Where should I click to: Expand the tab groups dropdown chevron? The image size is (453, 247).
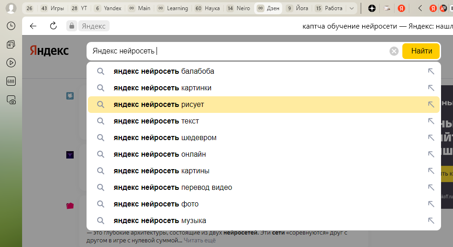coord(352,8)
